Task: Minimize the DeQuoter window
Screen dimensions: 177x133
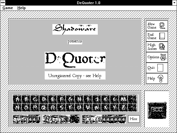Action: pyautogui.click(x=175, y=2)
